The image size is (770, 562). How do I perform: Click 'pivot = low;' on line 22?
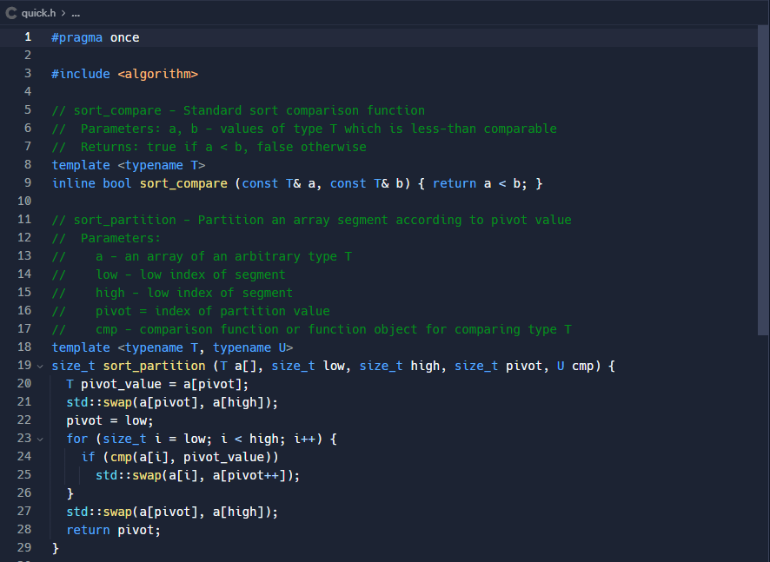110,420
